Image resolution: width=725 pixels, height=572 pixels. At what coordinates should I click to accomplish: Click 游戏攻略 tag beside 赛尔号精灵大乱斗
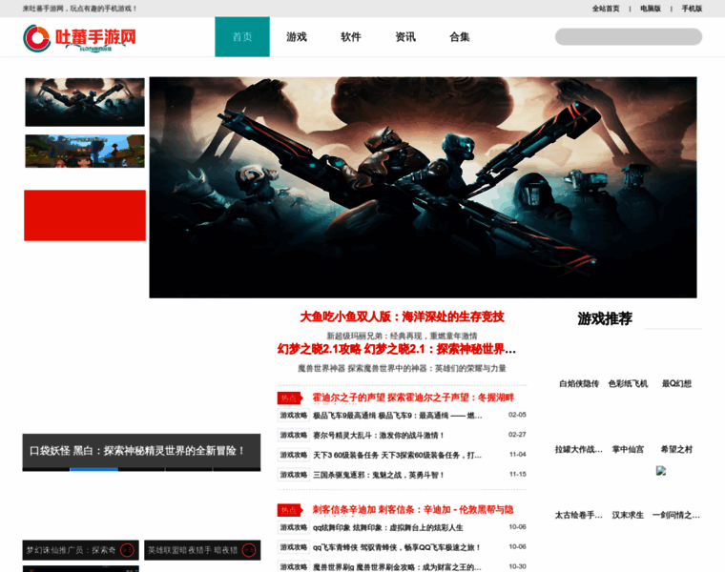pos(294,436)
